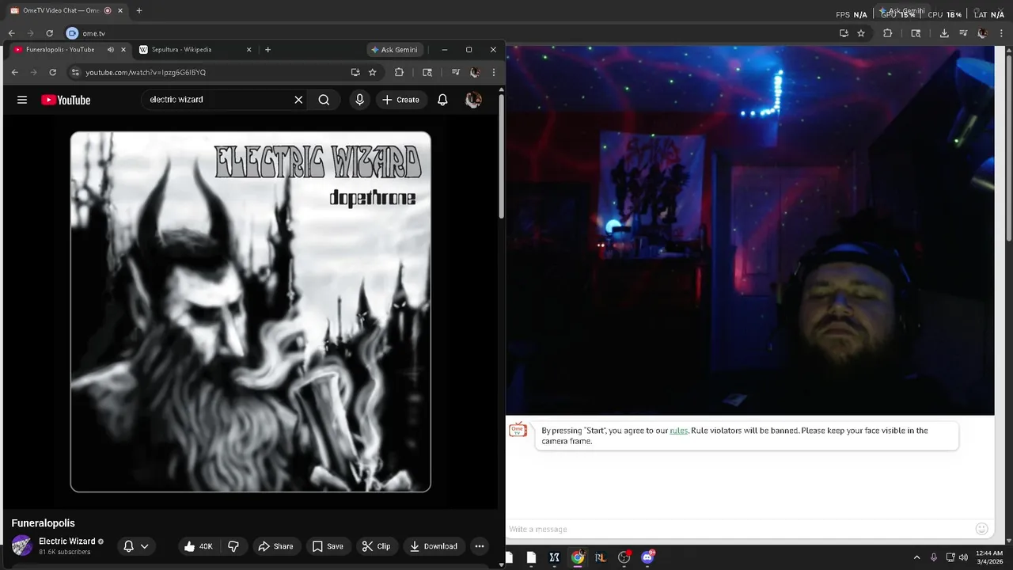This screenshot has height=570, width=1013.
Task: Open Discord from the taskbar
Action: (647, 557)
